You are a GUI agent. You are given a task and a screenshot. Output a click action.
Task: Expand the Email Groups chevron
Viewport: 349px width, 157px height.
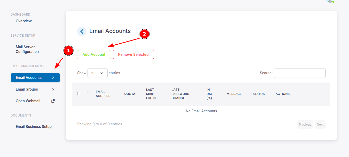click(x=53, y=89)
